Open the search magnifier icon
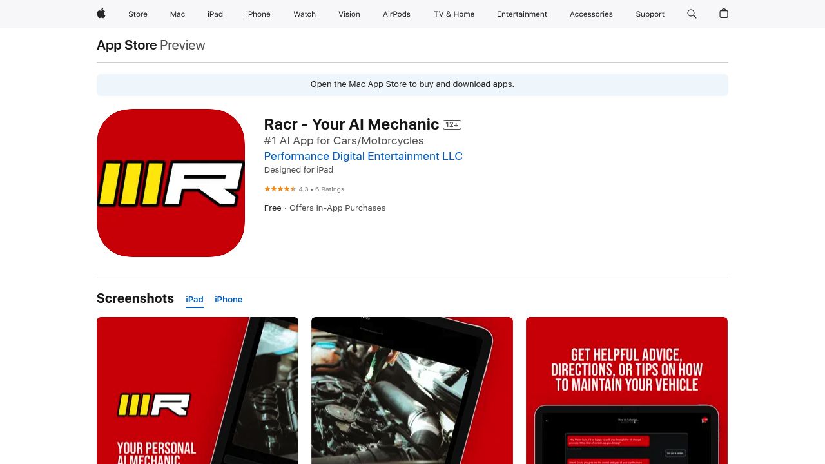The width and height of the screenshot is (825, 464). click(692, 14)
